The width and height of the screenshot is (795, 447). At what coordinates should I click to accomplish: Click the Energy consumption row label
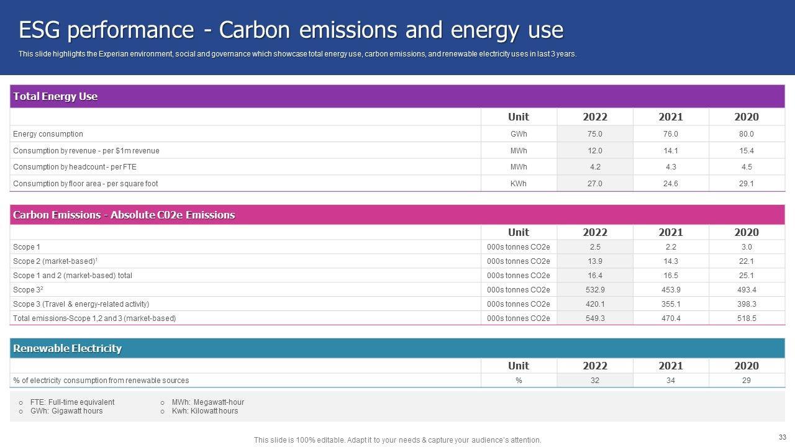48,134
